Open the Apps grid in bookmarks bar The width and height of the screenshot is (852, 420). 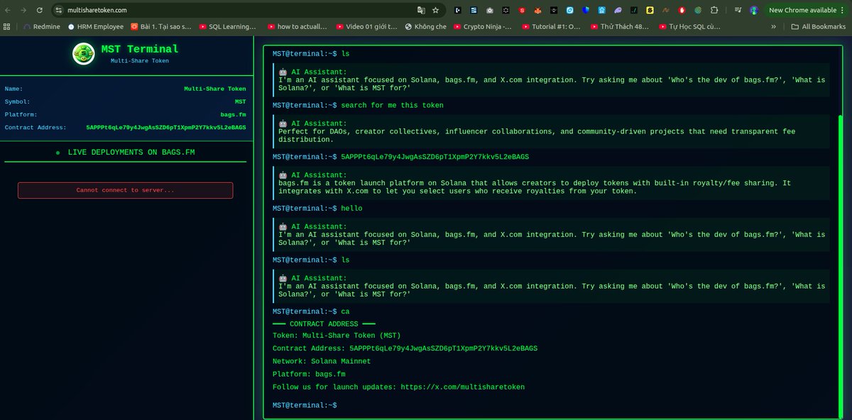(x=7, y=26)
